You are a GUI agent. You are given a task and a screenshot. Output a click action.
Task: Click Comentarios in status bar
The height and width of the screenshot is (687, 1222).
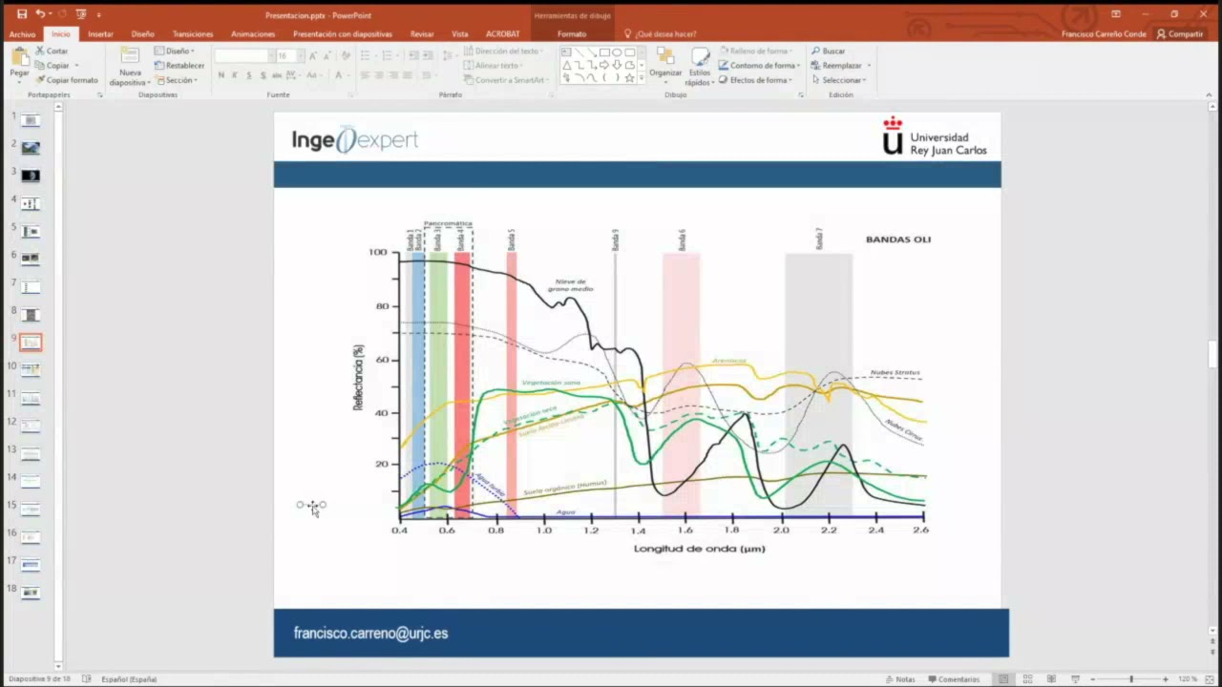tap(952, 679)
